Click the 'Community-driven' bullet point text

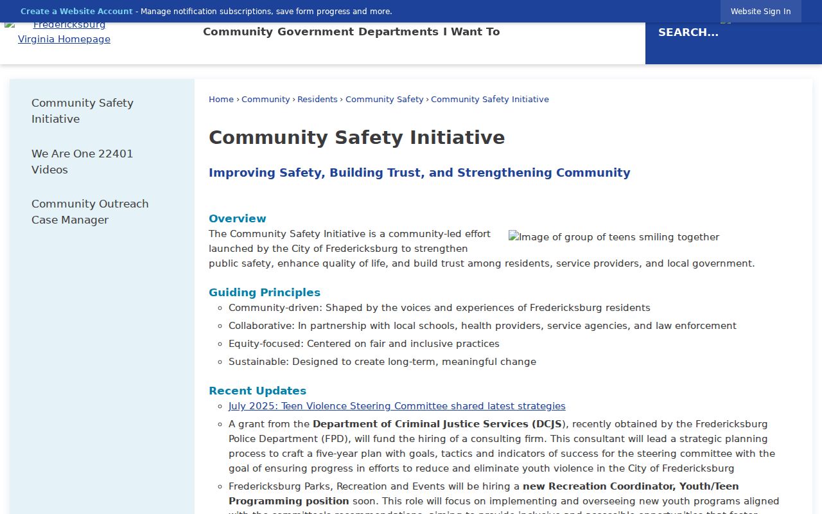(439, 308)
